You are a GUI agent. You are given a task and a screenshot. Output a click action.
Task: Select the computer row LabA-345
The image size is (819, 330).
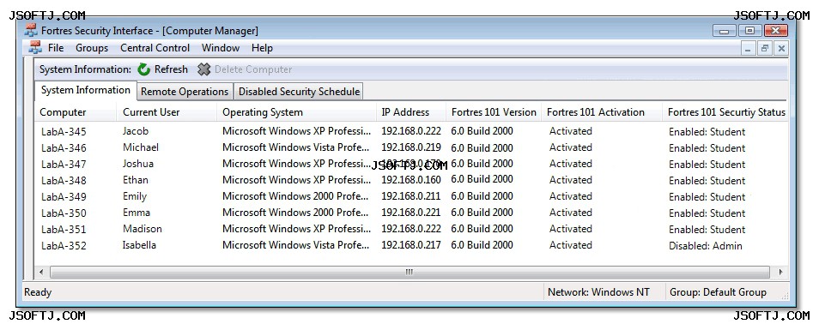(410, 131)
